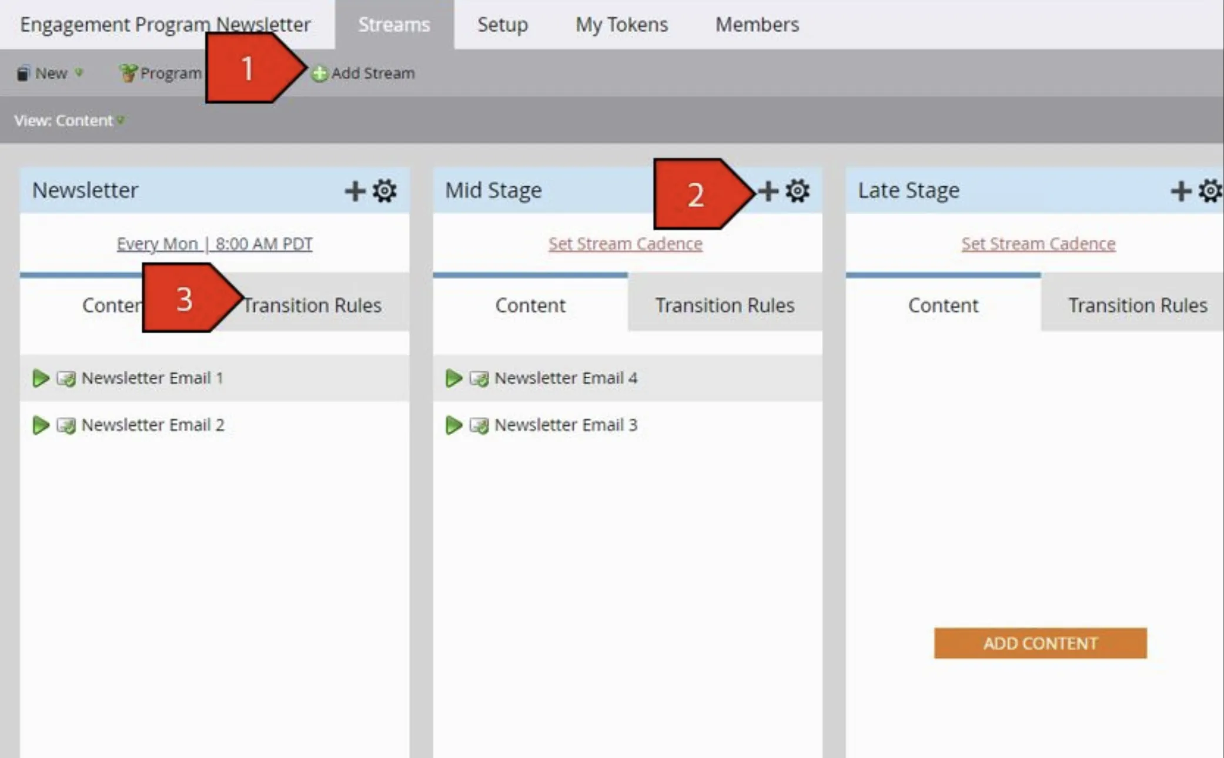Open gear settings for Mid Stage stream

(x=798, y=191)
